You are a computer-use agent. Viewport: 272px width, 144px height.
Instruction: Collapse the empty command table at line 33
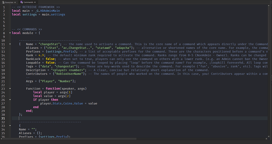tap(10, 126)
